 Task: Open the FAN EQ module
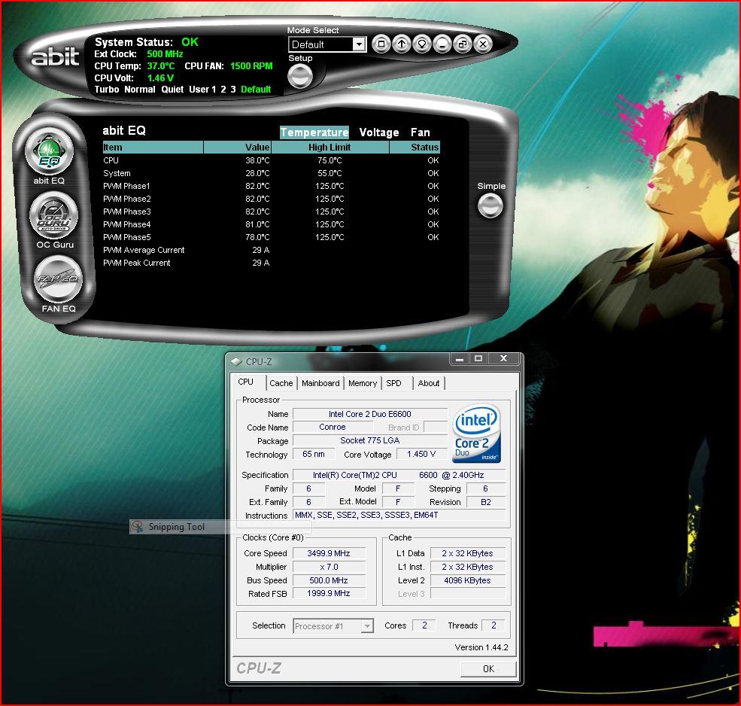(58, 279)
